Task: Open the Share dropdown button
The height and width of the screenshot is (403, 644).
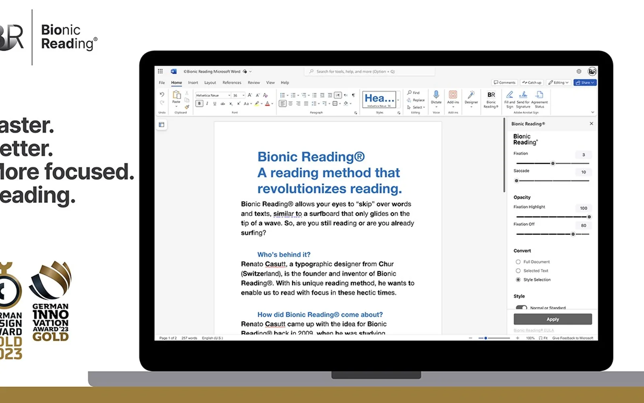Action: click(x=585, y=83)
